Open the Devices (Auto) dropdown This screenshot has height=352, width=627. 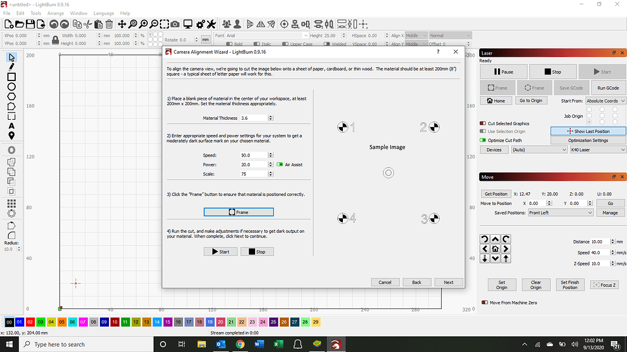(538, 149)
